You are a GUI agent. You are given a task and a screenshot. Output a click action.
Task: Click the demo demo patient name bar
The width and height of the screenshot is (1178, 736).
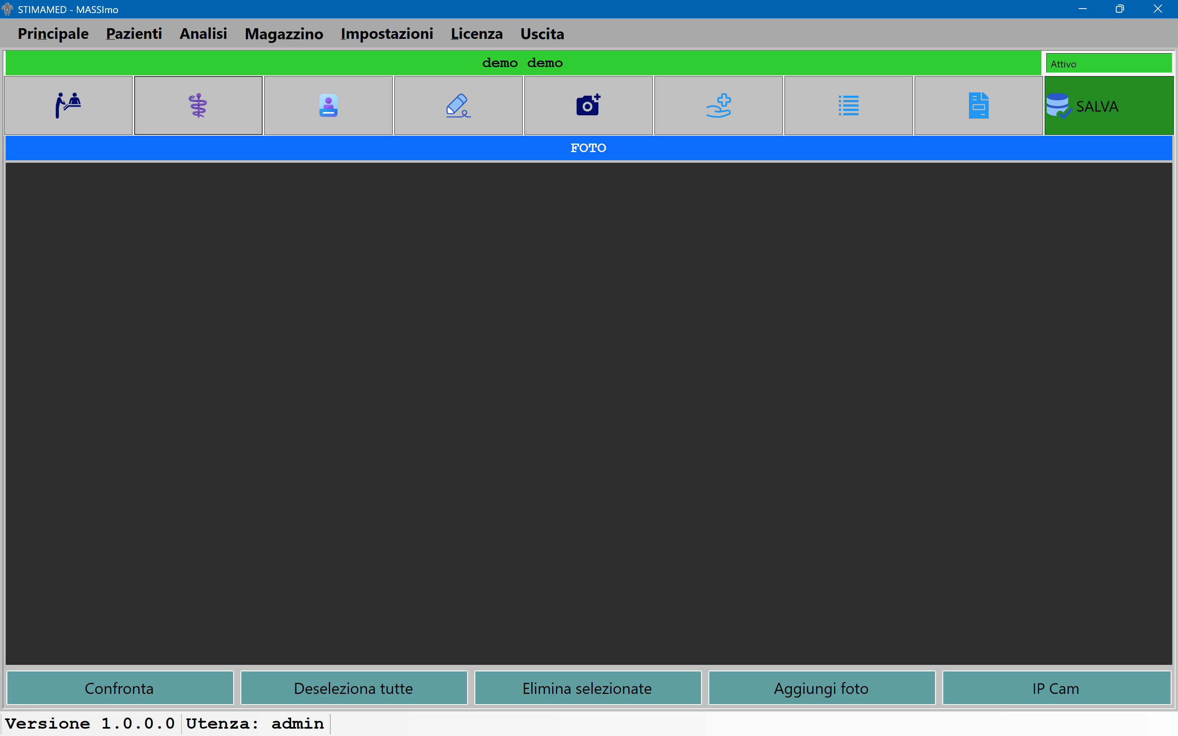(x=523, y=63)
